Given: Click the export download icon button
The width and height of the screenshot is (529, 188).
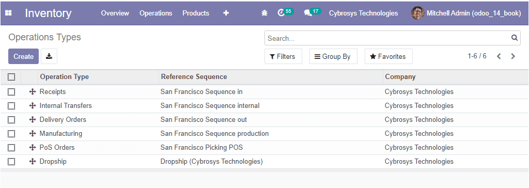Looking at the screenshot, I should (49, 56).
